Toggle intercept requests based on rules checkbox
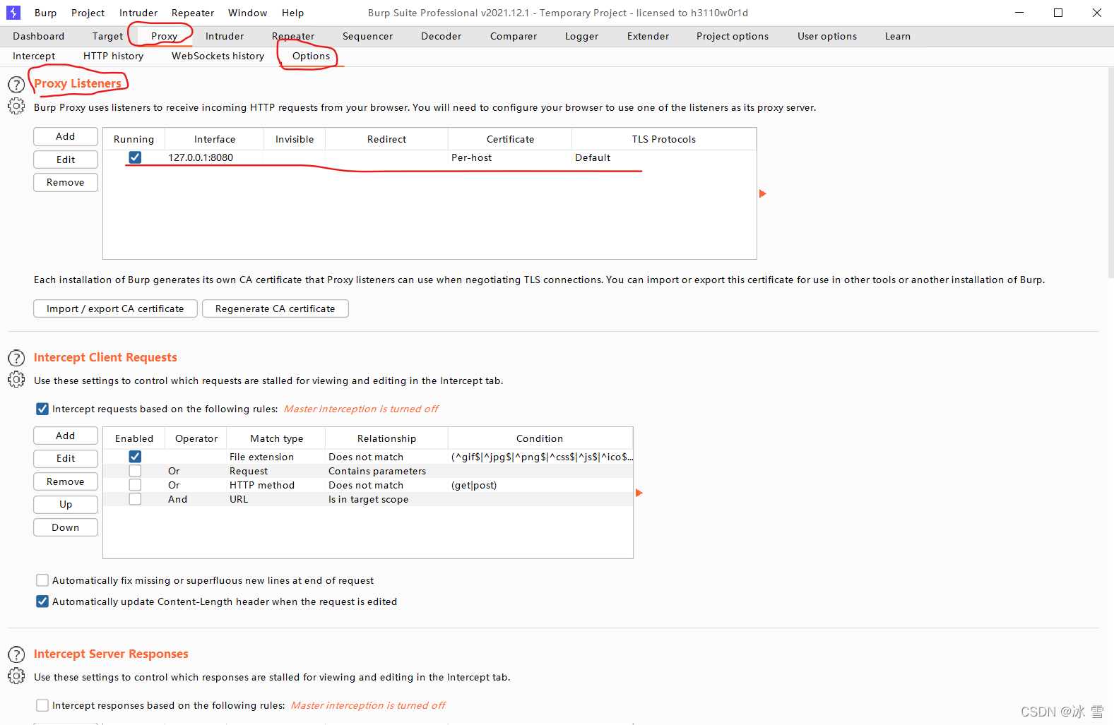 click(x=42, y=409)
